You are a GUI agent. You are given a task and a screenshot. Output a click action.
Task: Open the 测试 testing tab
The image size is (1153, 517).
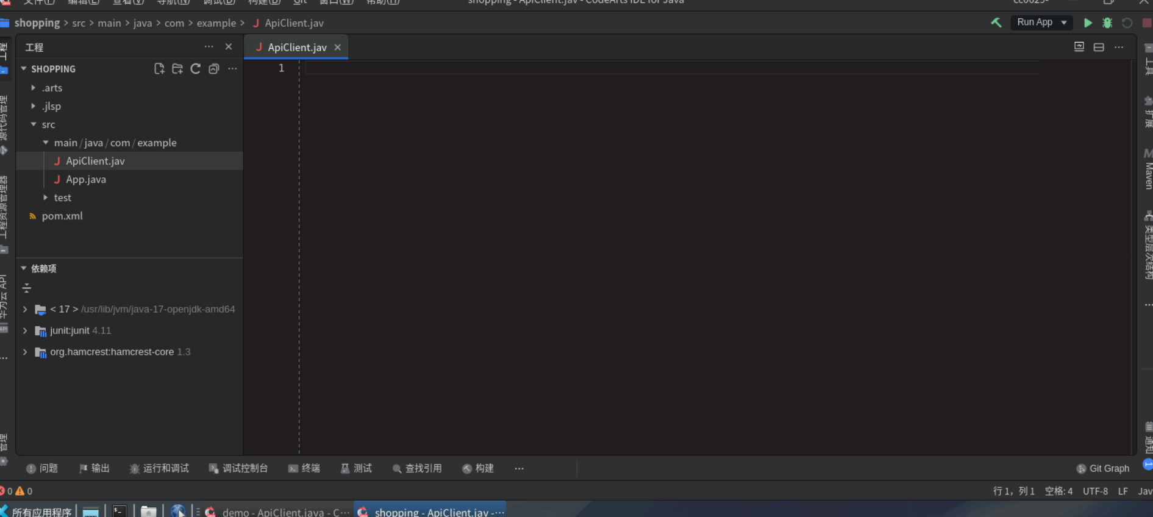356,468
